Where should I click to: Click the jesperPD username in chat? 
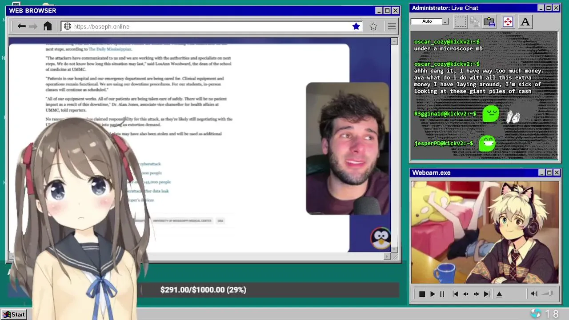point(444,144)
